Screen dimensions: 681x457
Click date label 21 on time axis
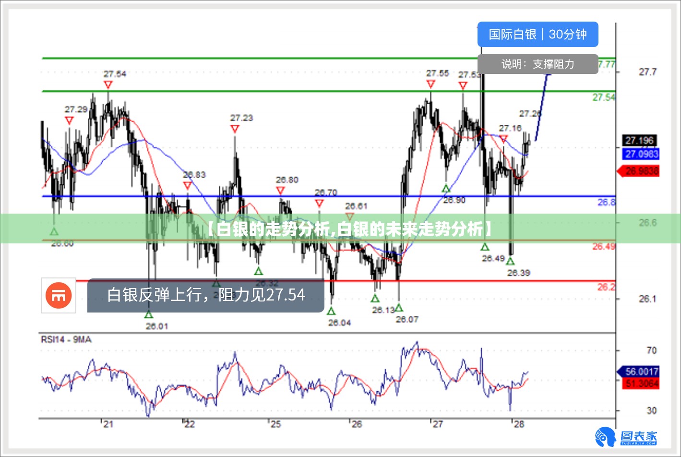(108, 424)
